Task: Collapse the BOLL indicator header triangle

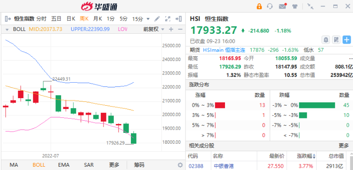Action: click(7, 30)
